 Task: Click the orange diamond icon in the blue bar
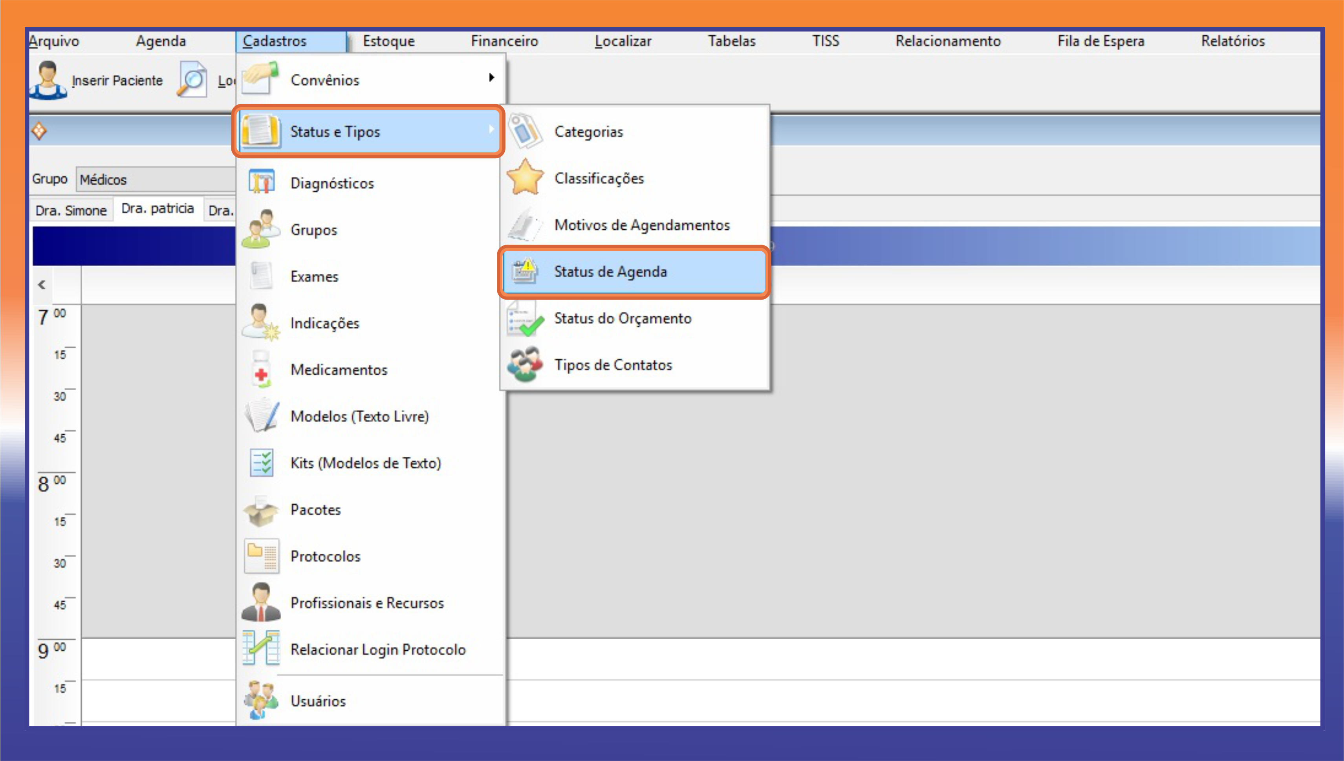[x=39, y=131]
